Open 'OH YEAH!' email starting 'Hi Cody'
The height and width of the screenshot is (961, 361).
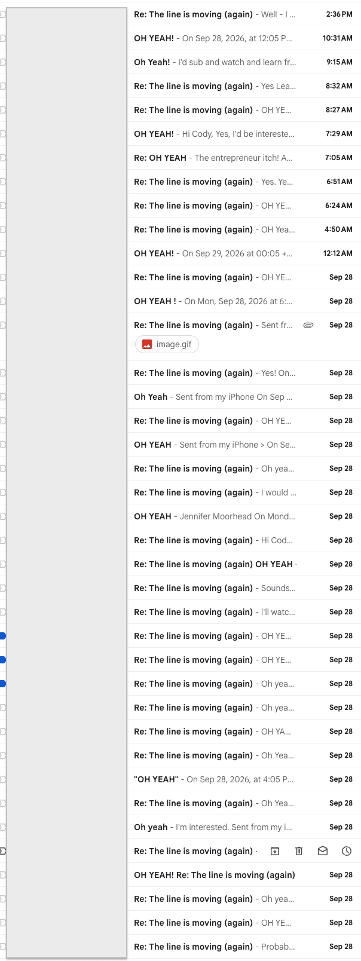[x=244, y=134]
